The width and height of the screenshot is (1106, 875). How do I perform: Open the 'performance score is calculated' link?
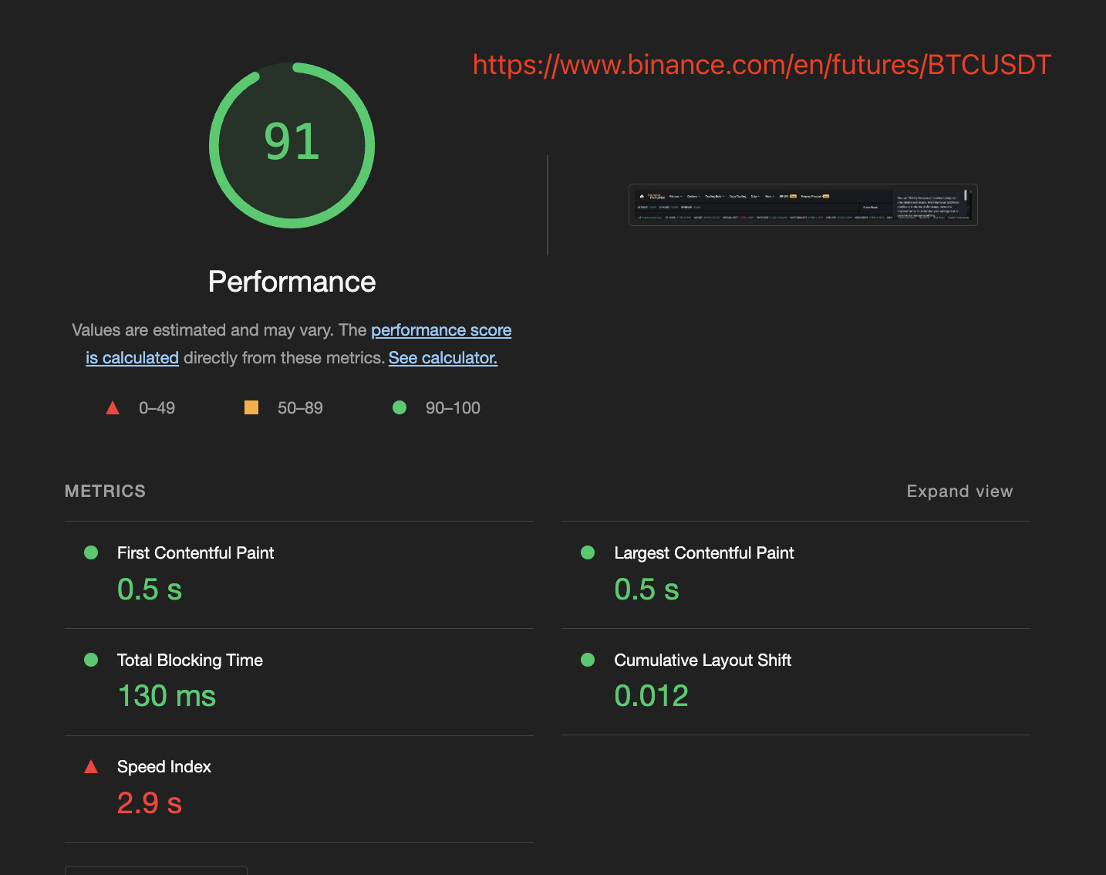click(441, 330)
